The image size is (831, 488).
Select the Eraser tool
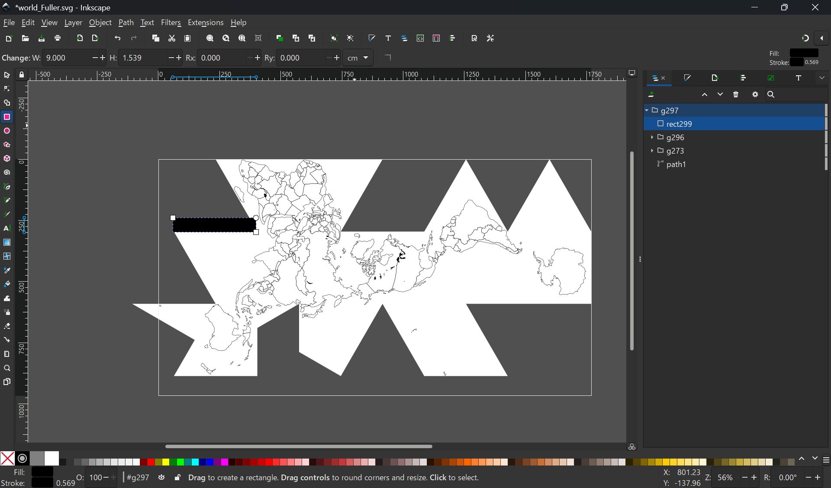point(6,326)
